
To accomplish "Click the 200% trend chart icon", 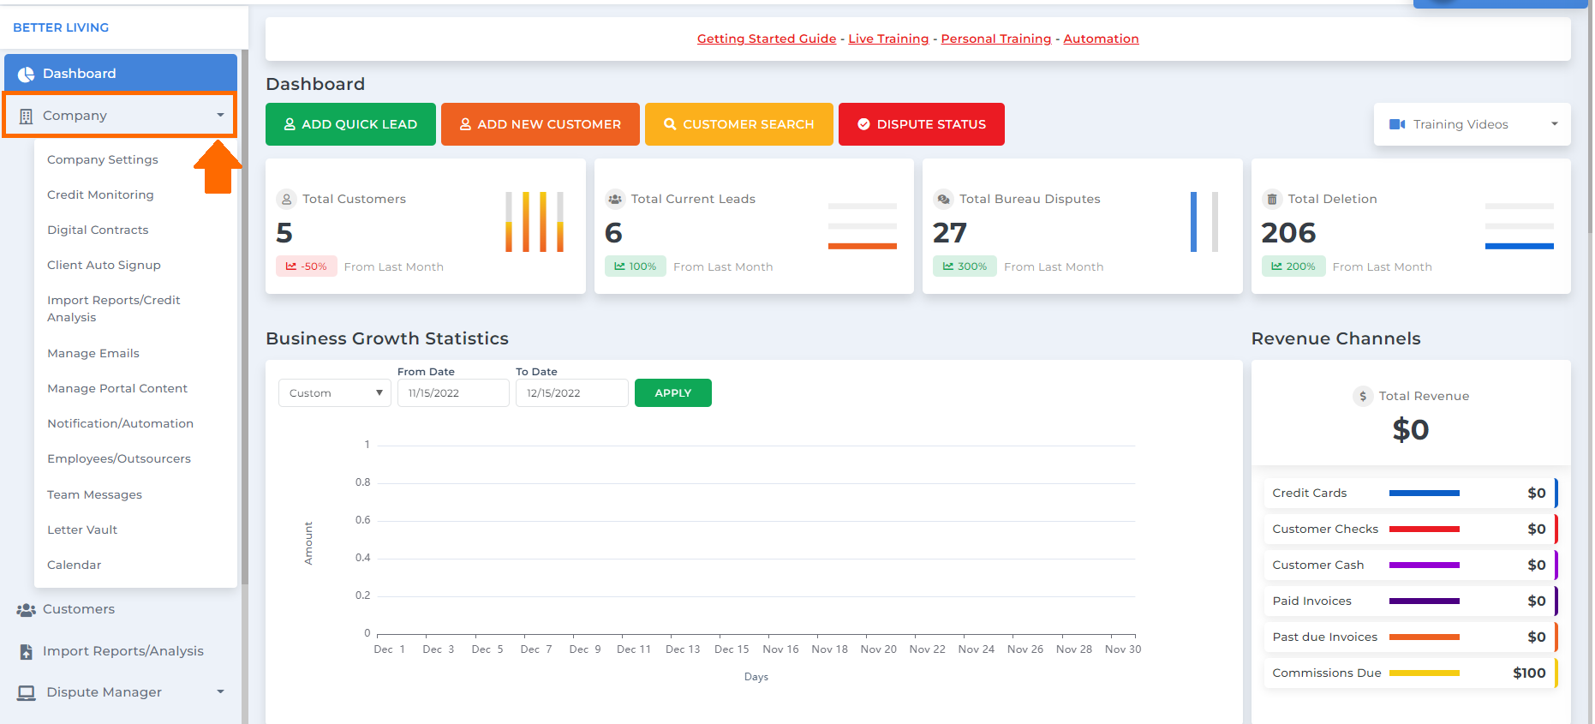I will tap(1276, 266).
